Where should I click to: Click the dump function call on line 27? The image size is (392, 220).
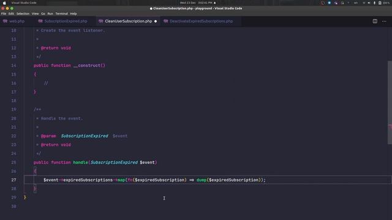(202, 180)
